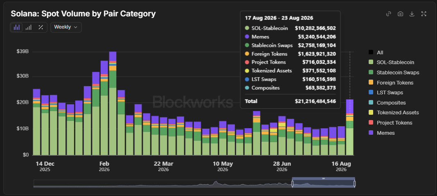Click tooltip Memes value $5,240,544,206
Viewport: 437px width, 196px height.
tap(317, 37)
